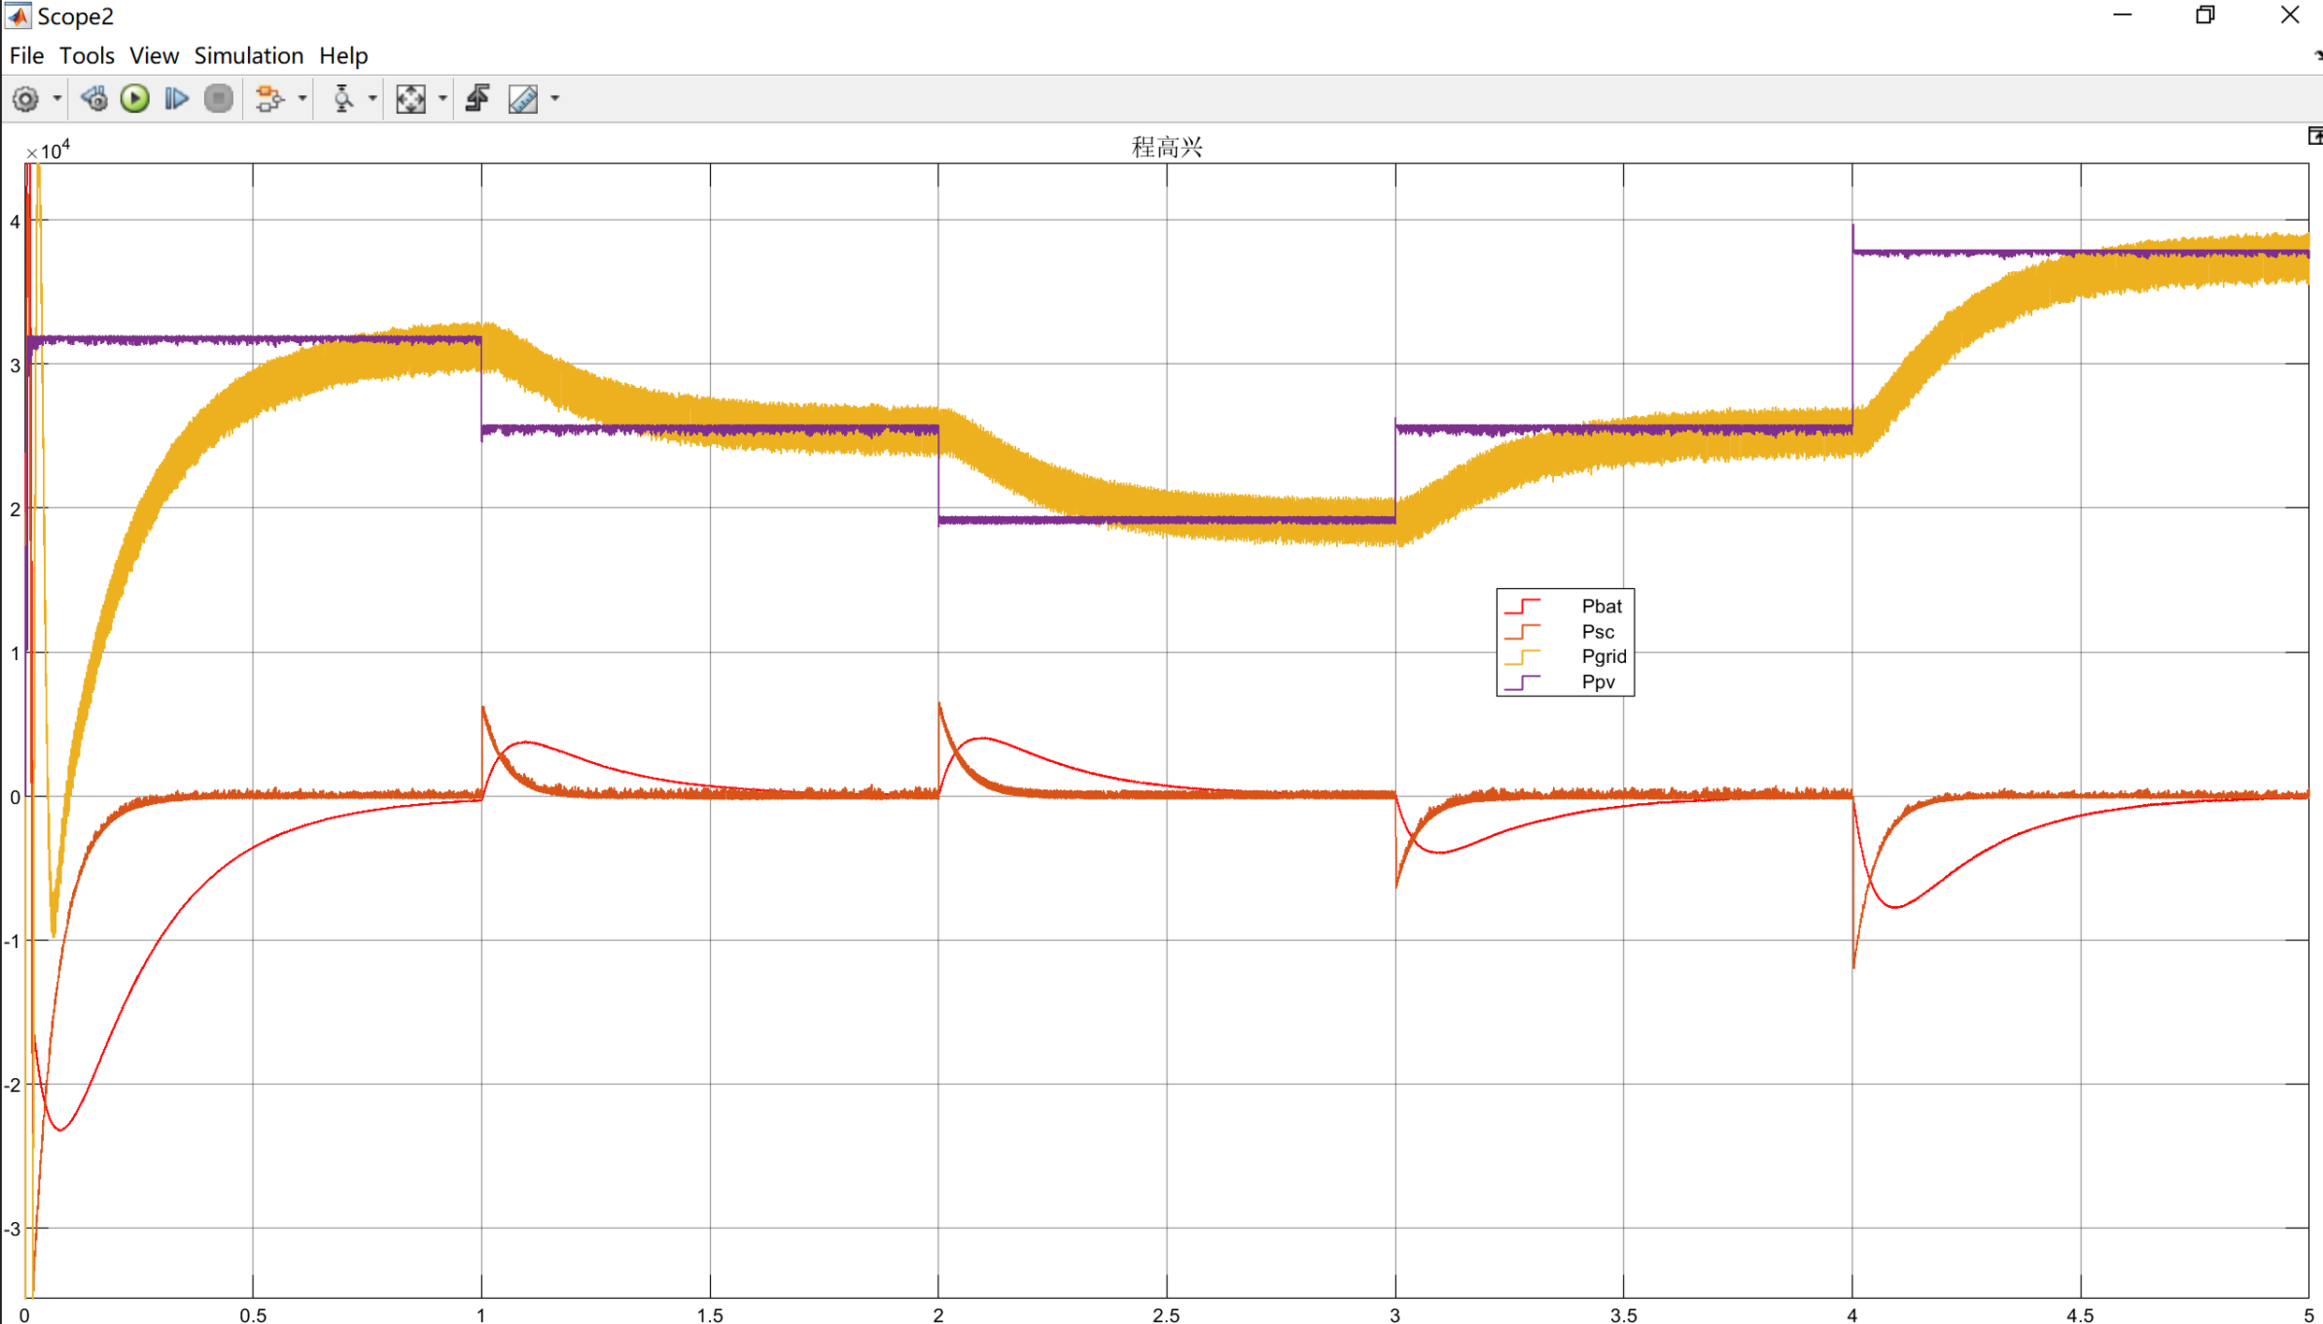Open the View menu

(153, 55)
